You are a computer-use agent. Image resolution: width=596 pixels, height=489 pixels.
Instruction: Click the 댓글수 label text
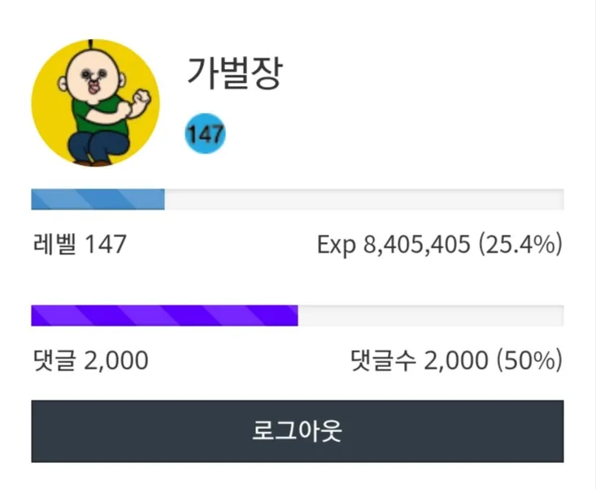point(383,361)
